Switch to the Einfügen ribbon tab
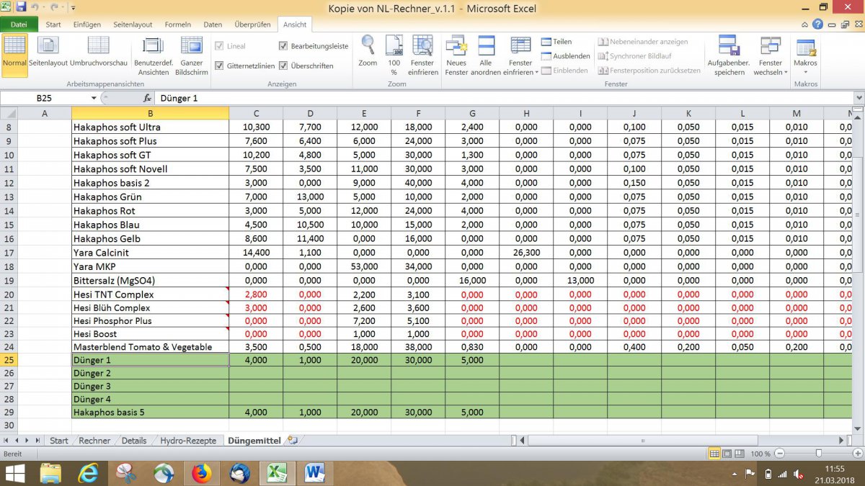Viewport: 865px width, 486px height. click(87, 24)
